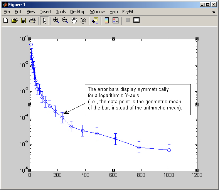The width and height of the screenshot is (219, 190).
Task: Toggle the Insert Legend icon
Action: click(x=116, y=20)
